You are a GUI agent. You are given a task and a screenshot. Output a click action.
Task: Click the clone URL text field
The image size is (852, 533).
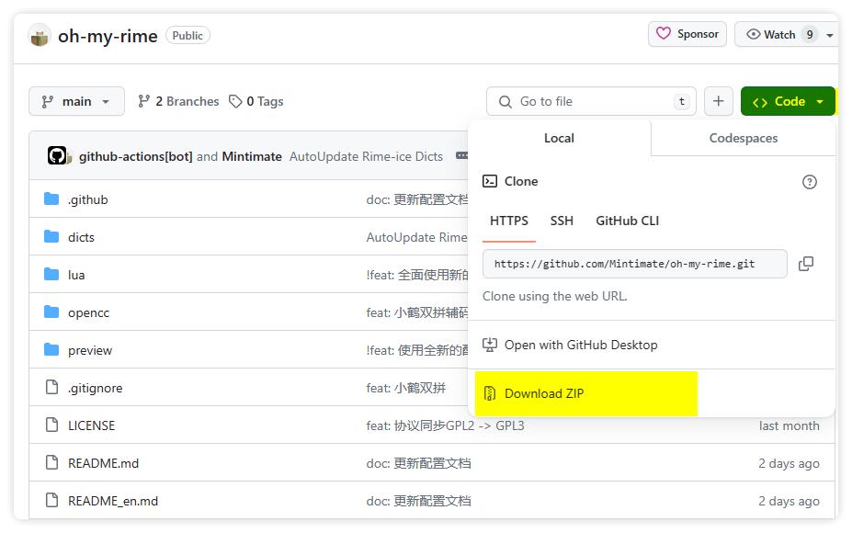point(635,264)
